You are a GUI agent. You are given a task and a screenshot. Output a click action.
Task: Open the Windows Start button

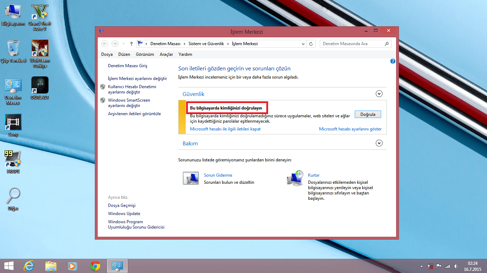9,266
